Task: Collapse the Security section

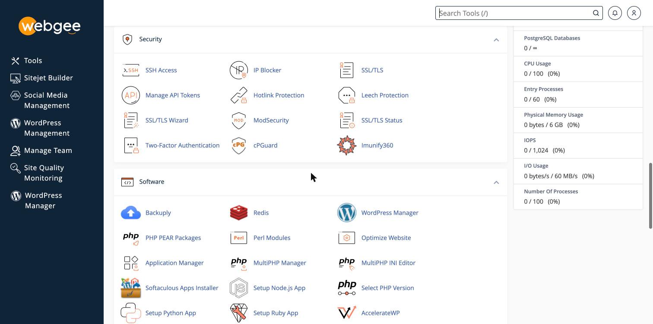Action: (496, 40)
